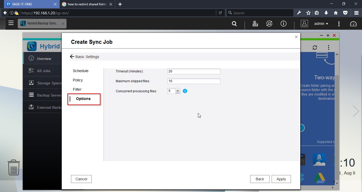This screenshot has width=362, height=192.
Task: Open the three-dot more options menu
Action: pos(339,24)
